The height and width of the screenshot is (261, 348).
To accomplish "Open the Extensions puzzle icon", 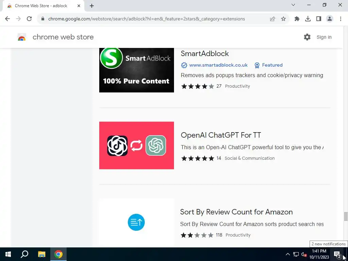I will point(297,19).
